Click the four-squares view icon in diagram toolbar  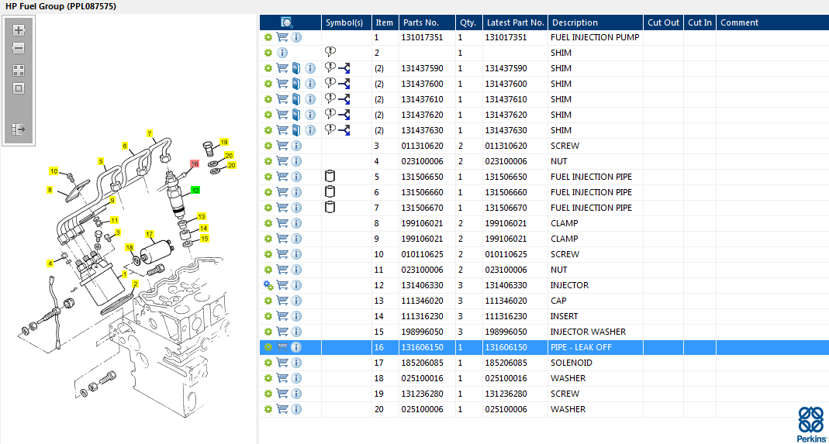click(19, 70)
